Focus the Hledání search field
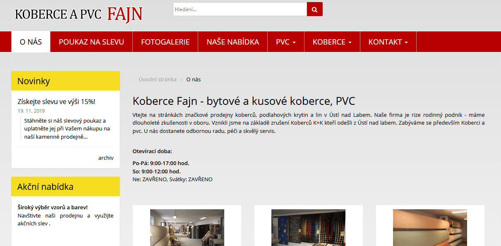 pos(240,9)
